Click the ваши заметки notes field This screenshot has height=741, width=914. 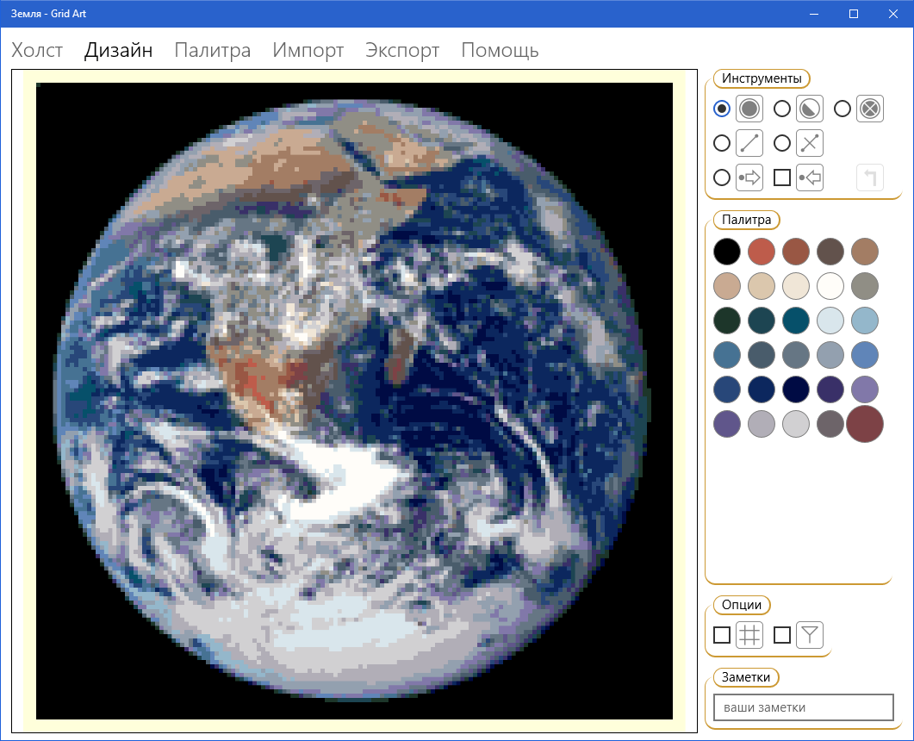click(x=803, y=707)
